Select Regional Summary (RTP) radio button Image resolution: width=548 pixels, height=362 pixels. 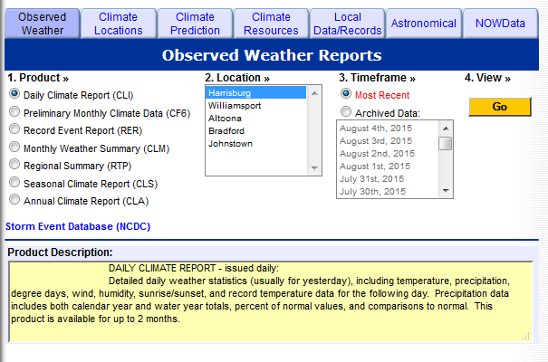[14, 164]
